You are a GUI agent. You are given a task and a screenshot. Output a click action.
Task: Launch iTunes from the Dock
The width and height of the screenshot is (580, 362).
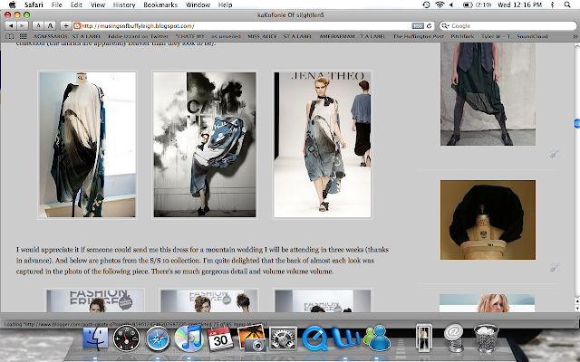coord(189,338)
